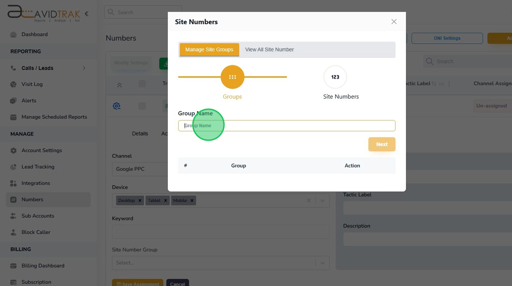The image size is (512, 286).
Task: Click the top search magnifier icon
Action: [x=111, y=12]
